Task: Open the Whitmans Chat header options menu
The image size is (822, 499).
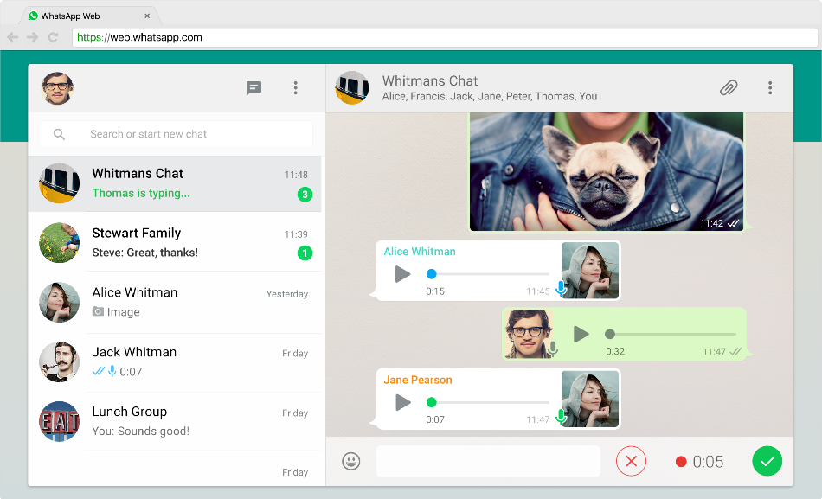Action: (x=769, y=88)
